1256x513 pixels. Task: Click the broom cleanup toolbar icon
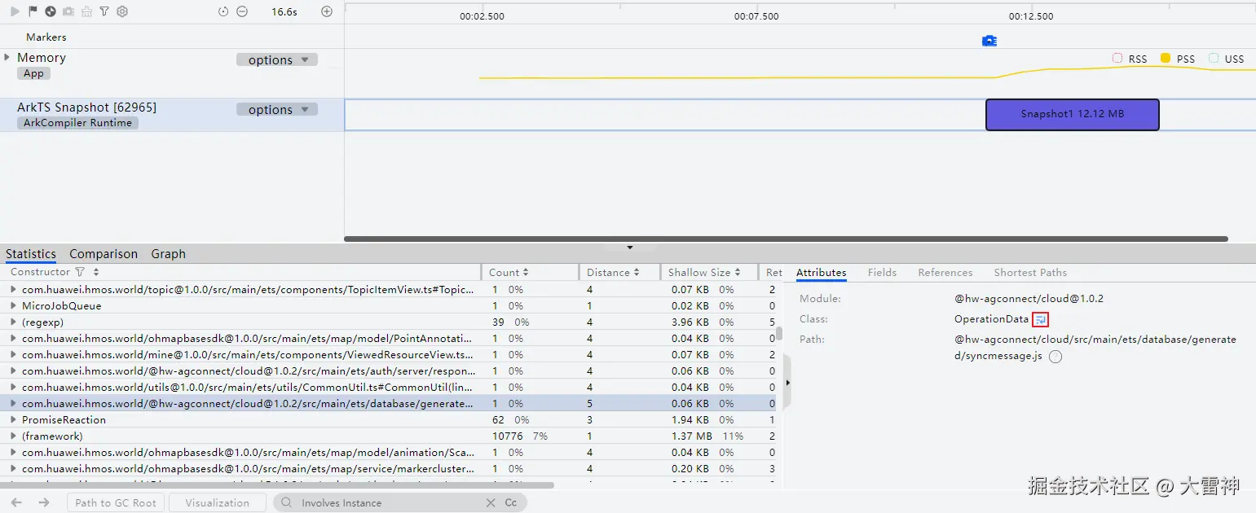point(86,11)
